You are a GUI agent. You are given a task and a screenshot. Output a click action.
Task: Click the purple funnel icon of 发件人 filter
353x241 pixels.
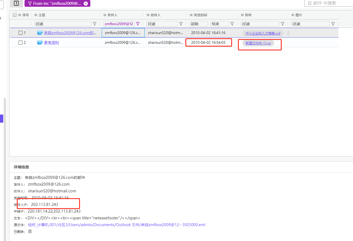click(x=138, y=24)
